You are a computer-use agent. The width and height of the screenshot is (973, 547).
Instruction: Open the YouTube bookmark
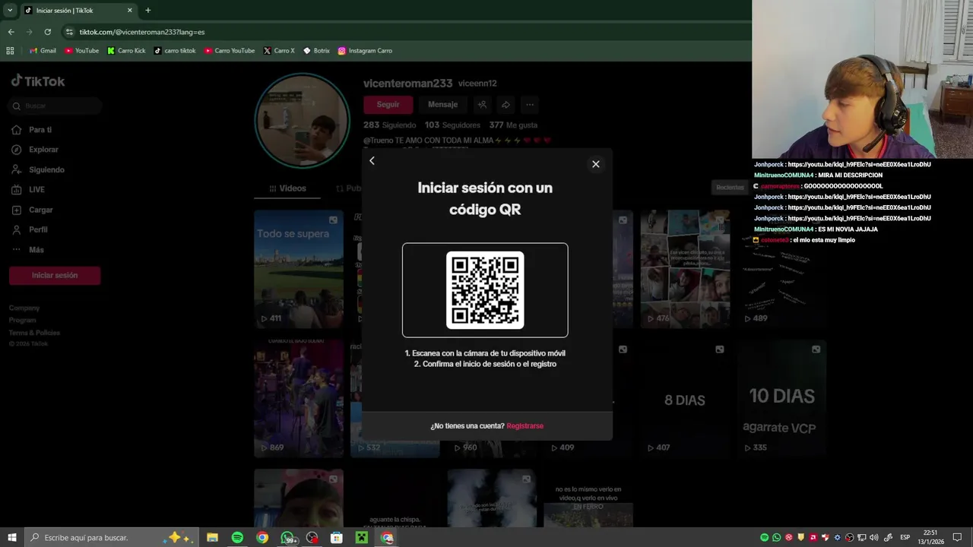click(x=81, y=51)
